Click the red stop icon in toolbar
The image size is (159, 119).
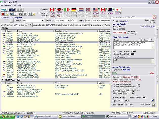3,14
